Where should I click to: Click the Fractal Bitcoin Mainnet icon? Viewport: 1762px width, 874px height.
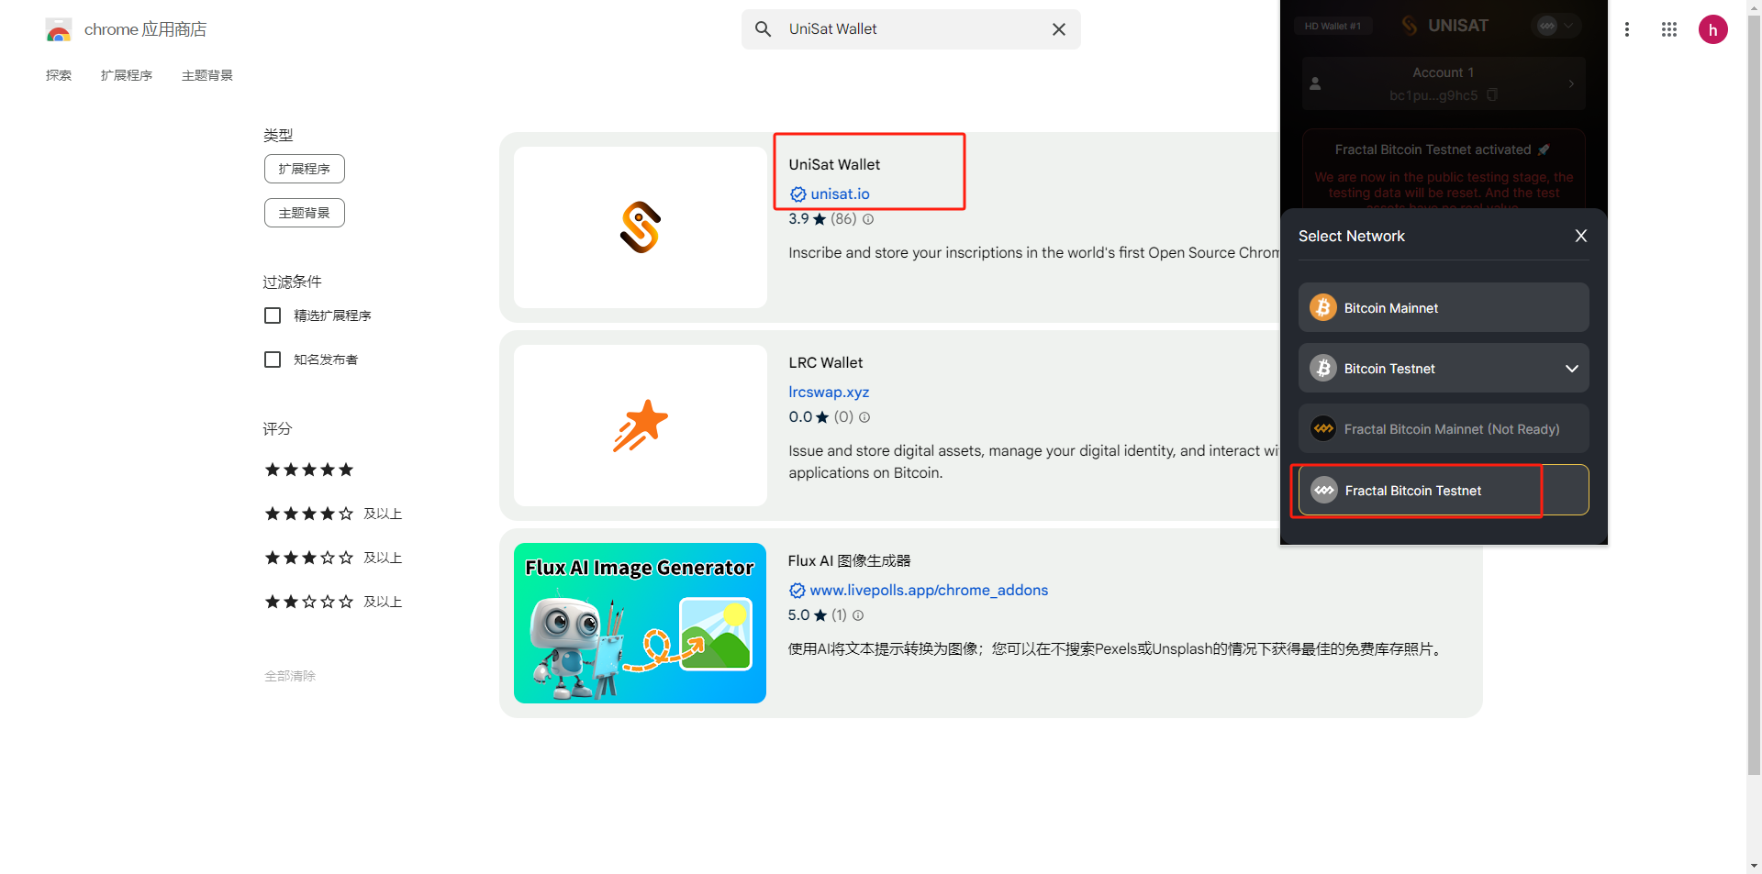pos(1322,428)
